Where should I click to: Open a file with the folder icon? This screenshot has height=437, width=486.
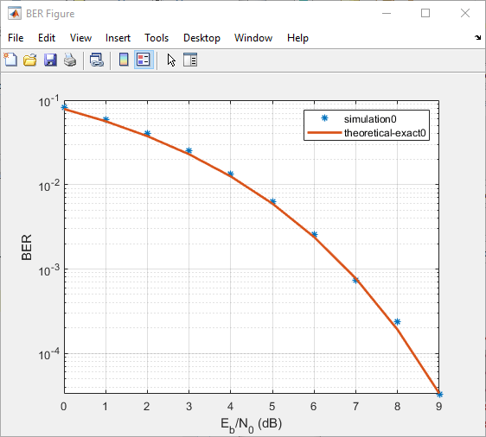[x=30, y=60]
